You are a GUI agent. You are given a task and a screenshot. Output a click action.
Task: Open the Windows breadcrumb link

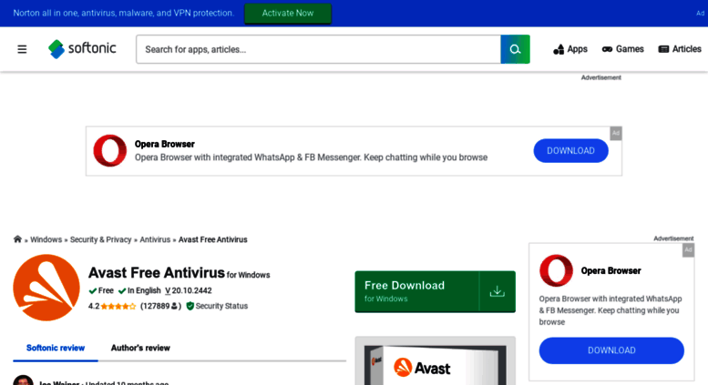pos(46,239)
